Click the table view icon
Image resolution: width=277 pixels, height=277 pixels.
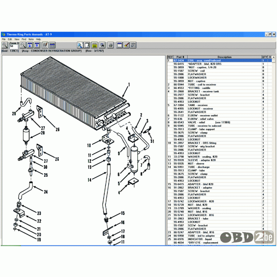(x=119, y=45)
